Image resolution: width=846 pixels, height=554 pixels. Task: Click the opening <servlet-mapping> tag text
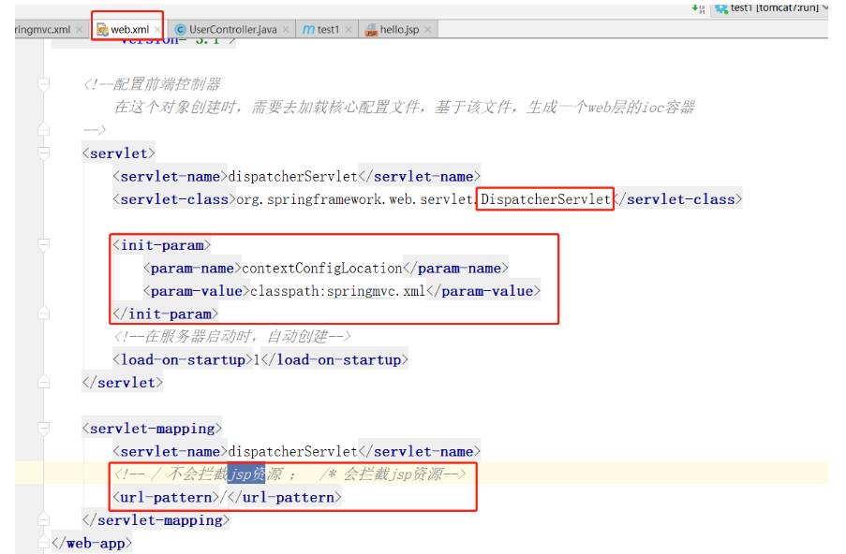(152, 429)
